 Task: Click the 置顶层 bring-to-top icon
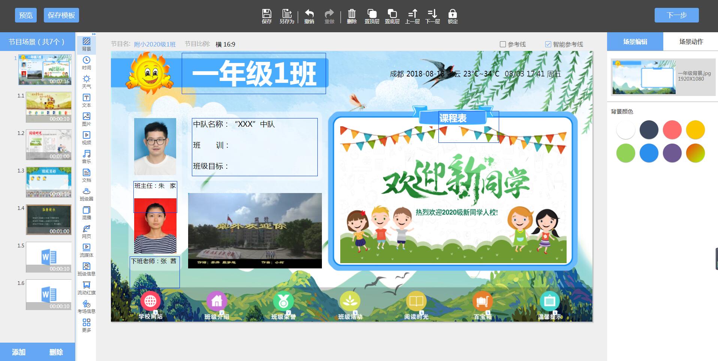(x=372, y=16)
